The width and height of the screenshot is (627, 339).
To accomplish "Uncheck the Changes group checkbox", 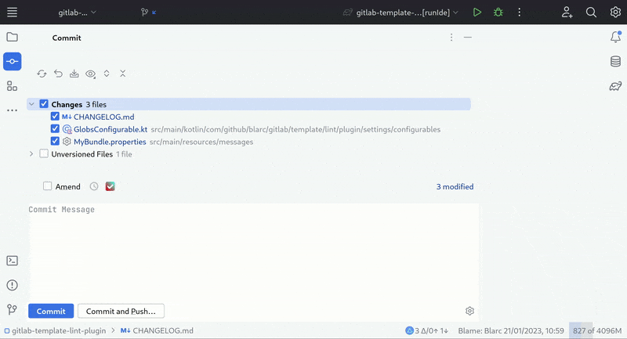I will click(x=44, y=104).
